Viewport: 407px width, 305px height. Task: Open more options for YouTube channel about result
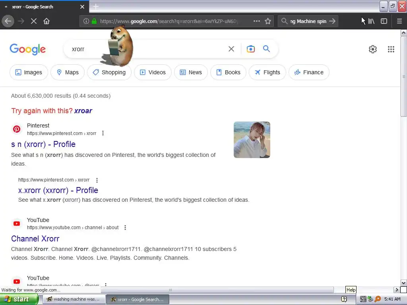tap(125, 228)
